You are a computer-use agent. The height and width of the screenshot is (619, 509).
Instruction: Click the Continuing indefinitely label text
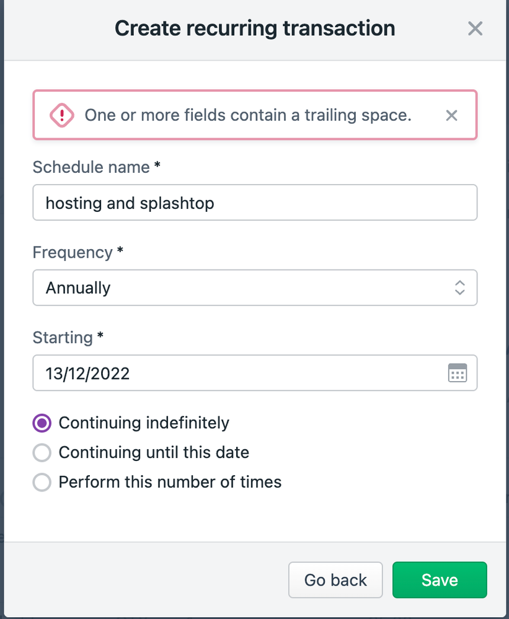(x=144, y=423)
